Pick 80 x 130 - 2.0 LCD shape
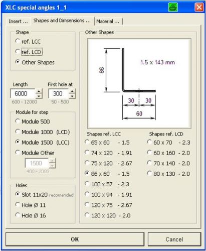The height and width of the screenshot is (251, 206). coord(149,173)
